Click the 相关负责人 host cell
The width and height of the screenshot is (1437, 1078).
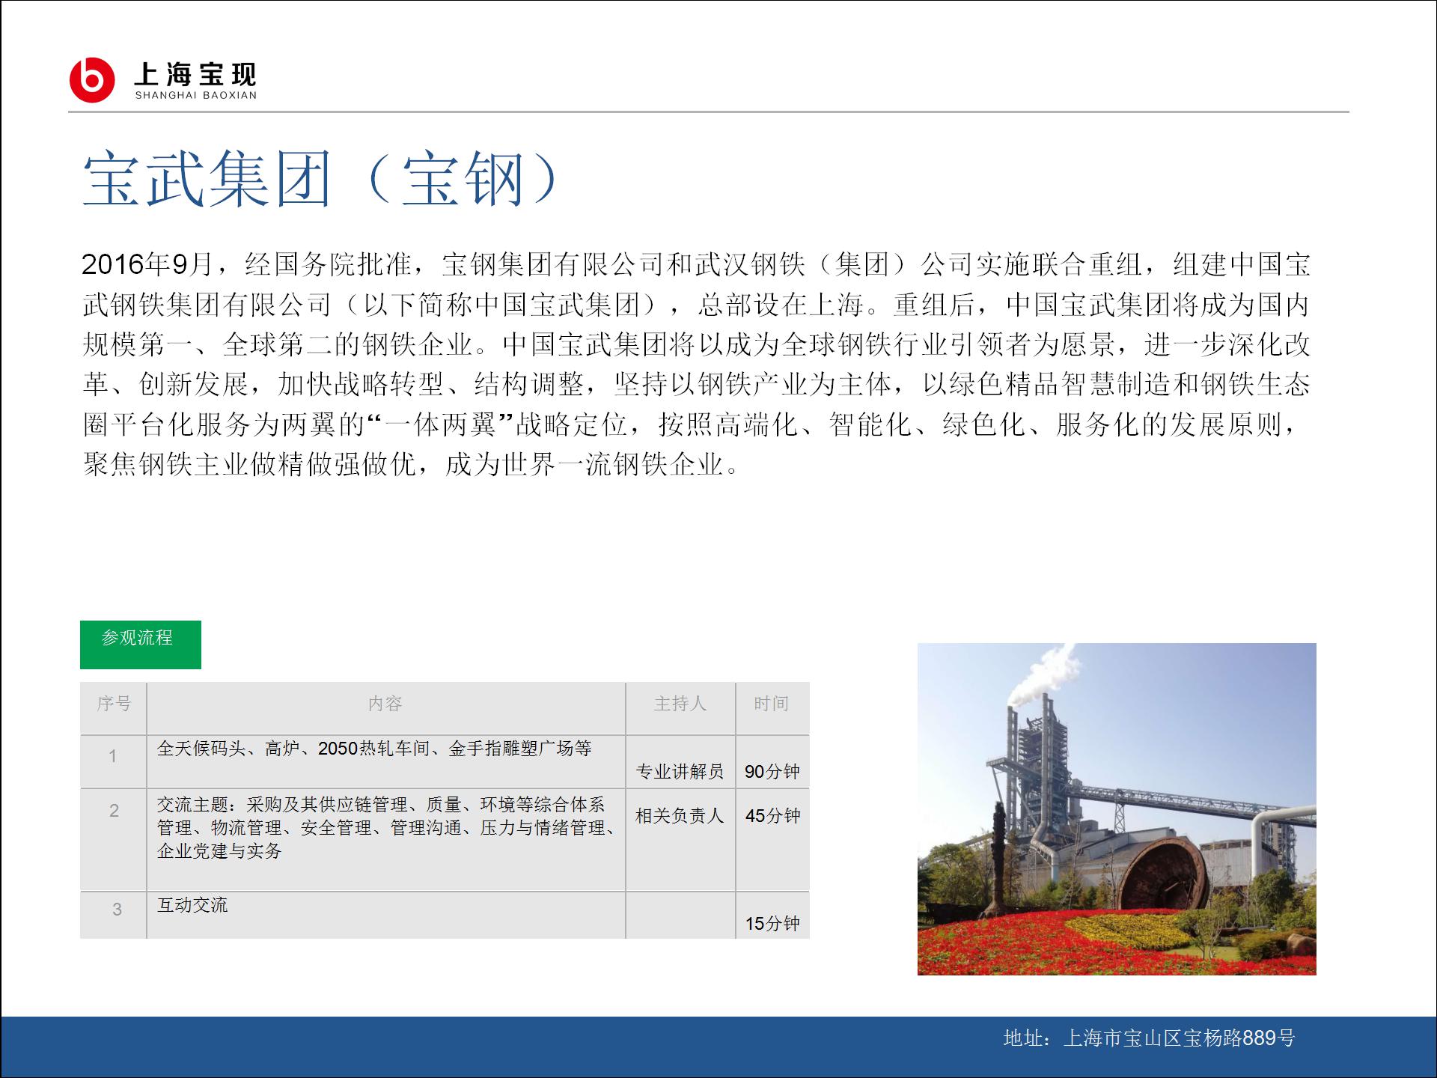point(680,839)
